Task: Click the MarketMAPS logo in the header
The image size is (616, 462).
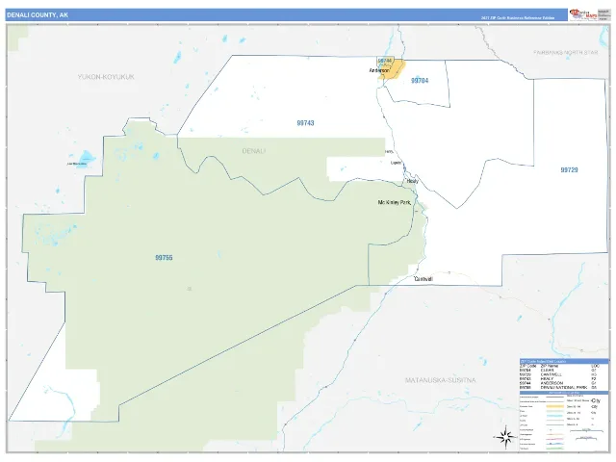Action: (583, 14)
